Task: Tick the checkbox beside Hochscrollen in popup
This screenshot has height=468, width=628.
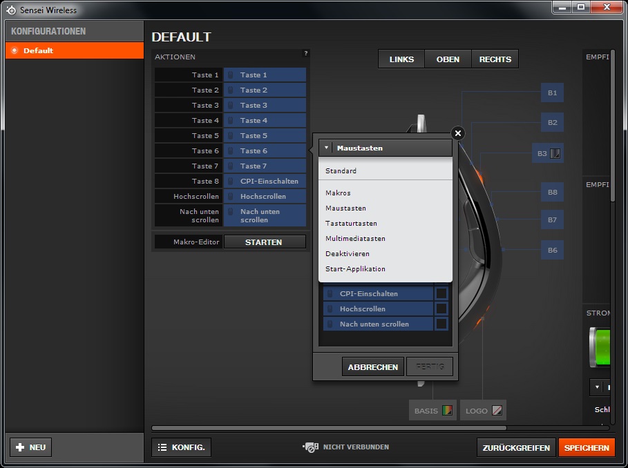Action: coord(441,309)
